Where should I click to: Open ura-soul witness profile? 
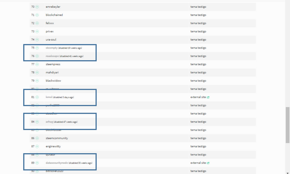coord(51,39)
